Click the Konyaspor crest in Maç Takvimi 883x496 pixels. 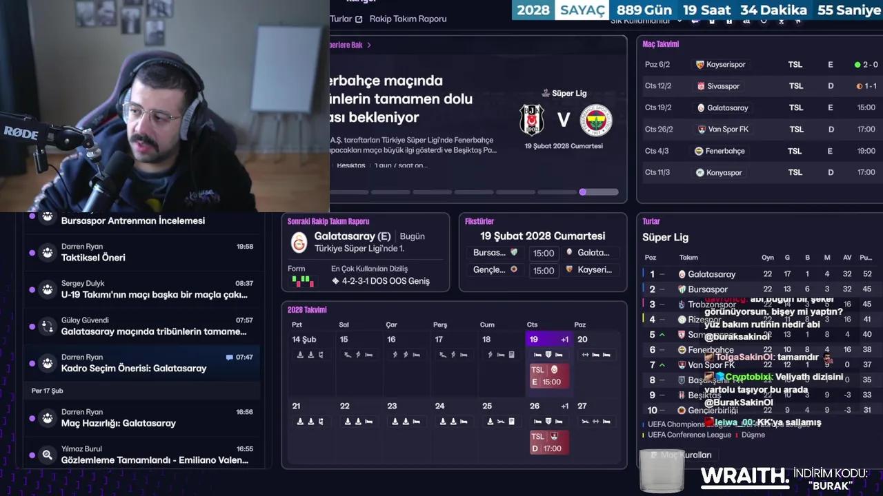click(700, 172)
